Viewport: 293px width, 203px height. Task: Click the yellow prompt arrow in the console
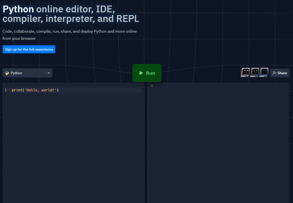tap(152, 86)
